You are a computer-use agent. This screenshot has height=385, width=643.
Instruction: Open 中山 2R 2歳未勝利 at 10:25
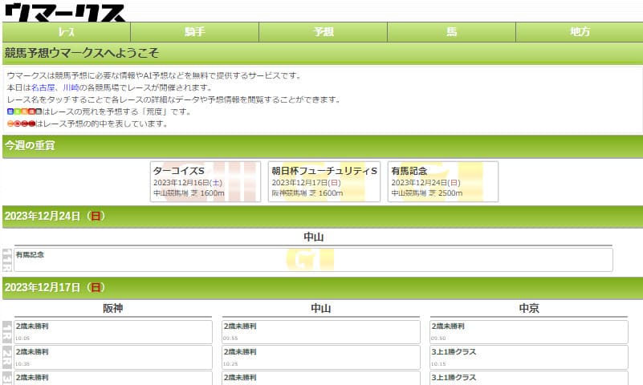click(x=321, y=357)
